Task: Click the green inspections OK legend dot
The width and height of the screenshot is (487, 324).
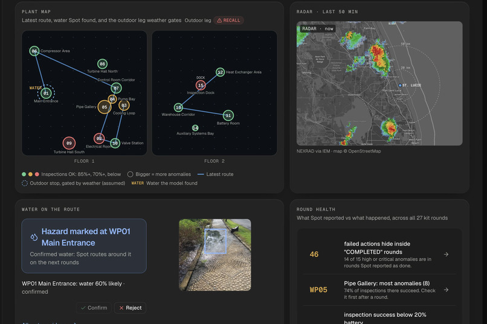Action: [24, 174]
